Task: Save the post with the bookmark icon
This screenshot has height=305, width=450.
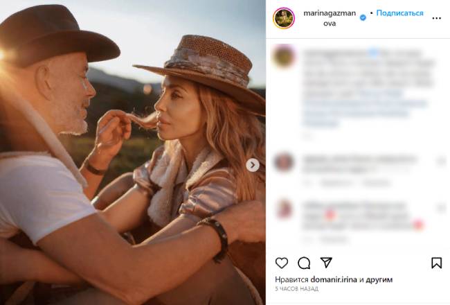Action: click(x=436, y=263)
